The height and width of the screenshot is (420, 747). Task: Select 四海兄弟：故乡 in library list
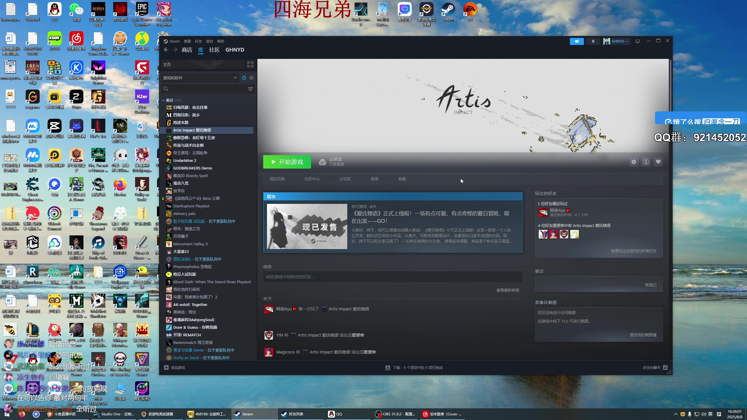click(x=207, y=115)
